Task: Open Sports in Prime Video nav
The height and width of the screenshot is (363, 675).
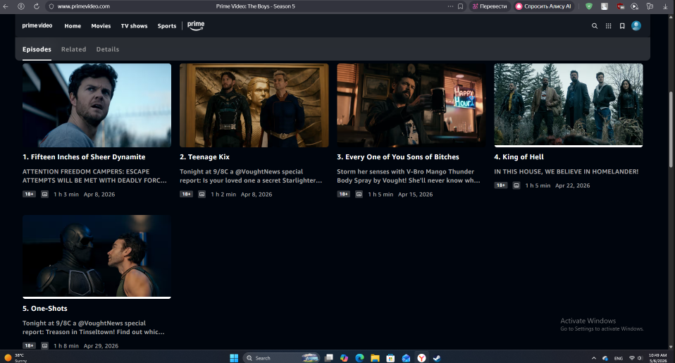Action: [166, 26]
